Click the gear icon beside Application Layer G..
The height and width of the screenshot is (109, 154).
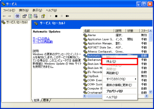click(85, 39)
